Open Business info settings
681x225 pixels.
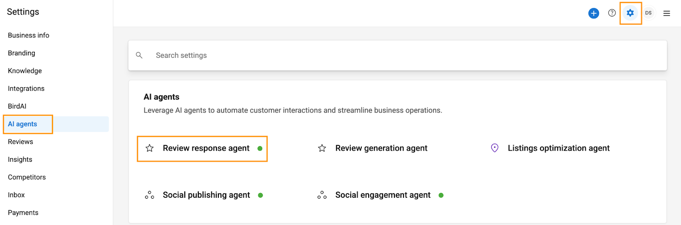(29, 35)
